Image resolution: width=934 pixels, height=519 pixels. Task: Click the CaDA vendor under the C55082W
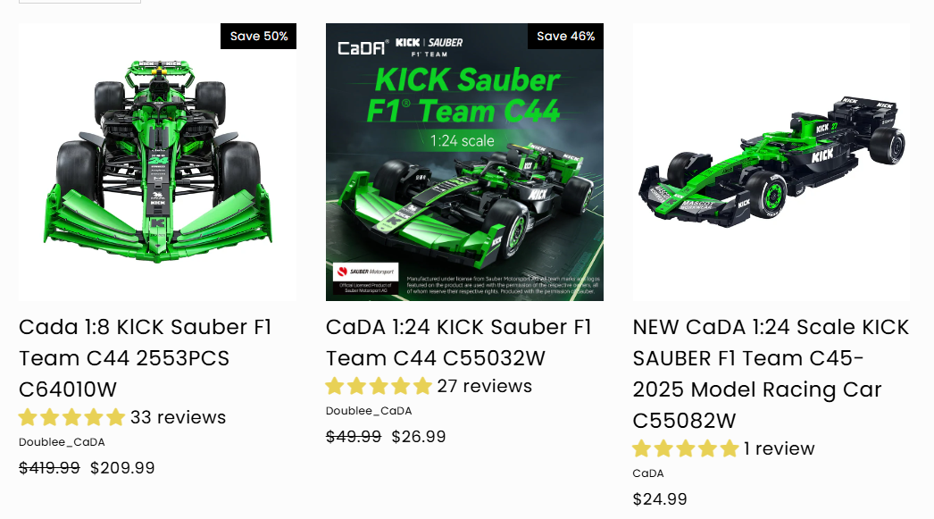coord(648,473)
